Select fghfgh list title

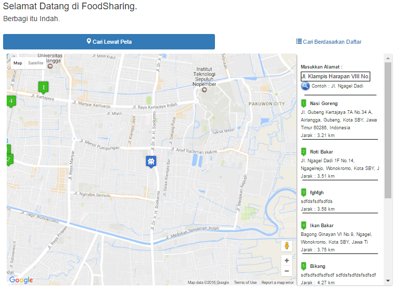coord(317,193)
